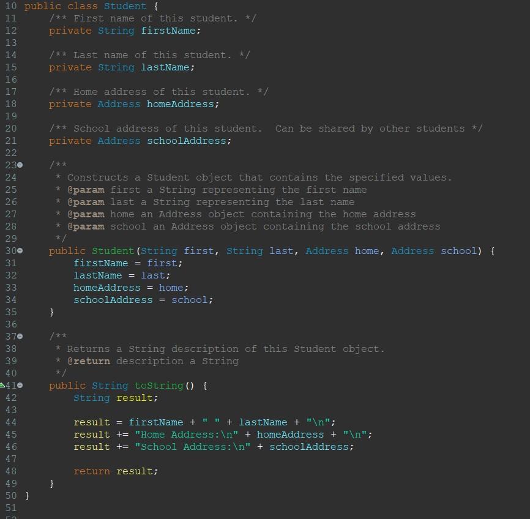530x519 pixels.
Task: Collapse the Javadoc comment starting at line 23
Action: 19,165
